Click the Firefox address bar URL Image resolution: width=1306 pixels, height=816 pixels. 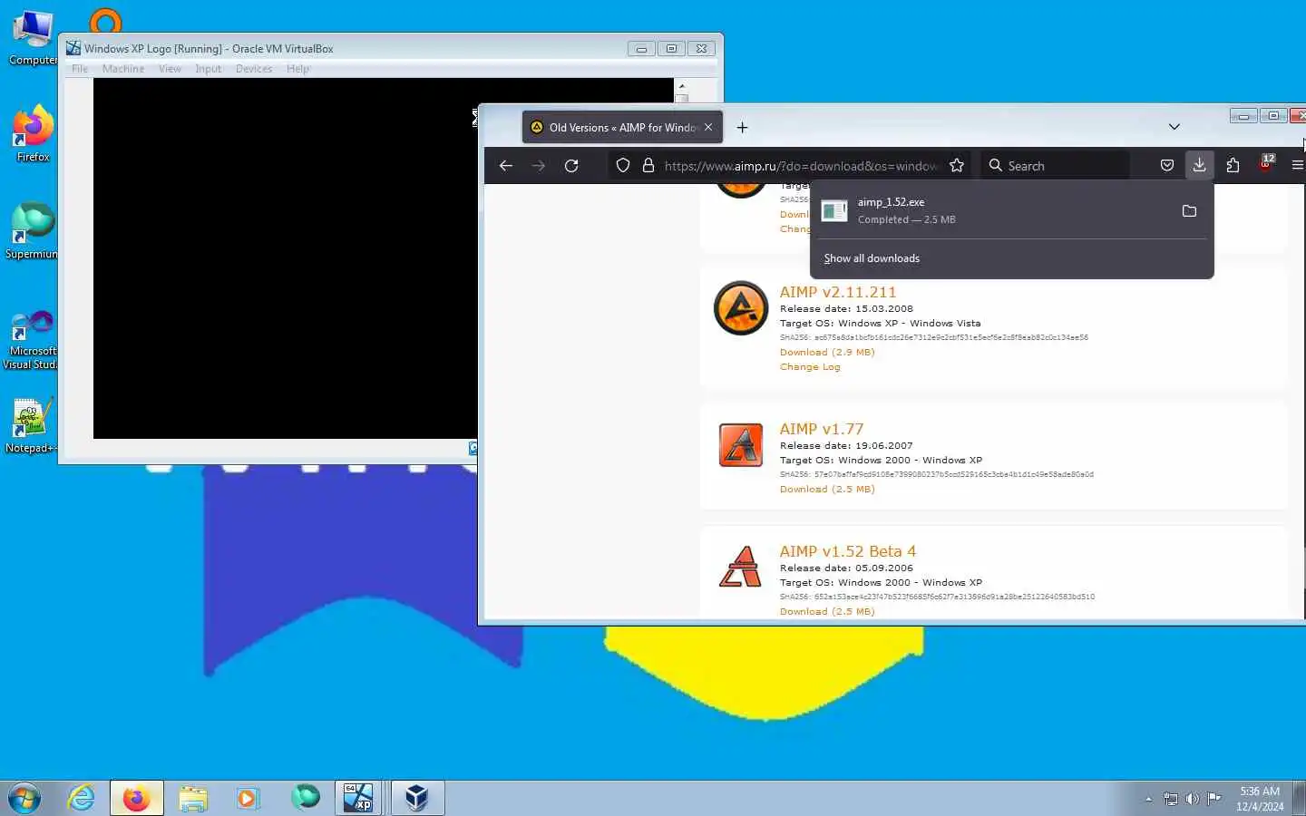click(x=802, y=166)
